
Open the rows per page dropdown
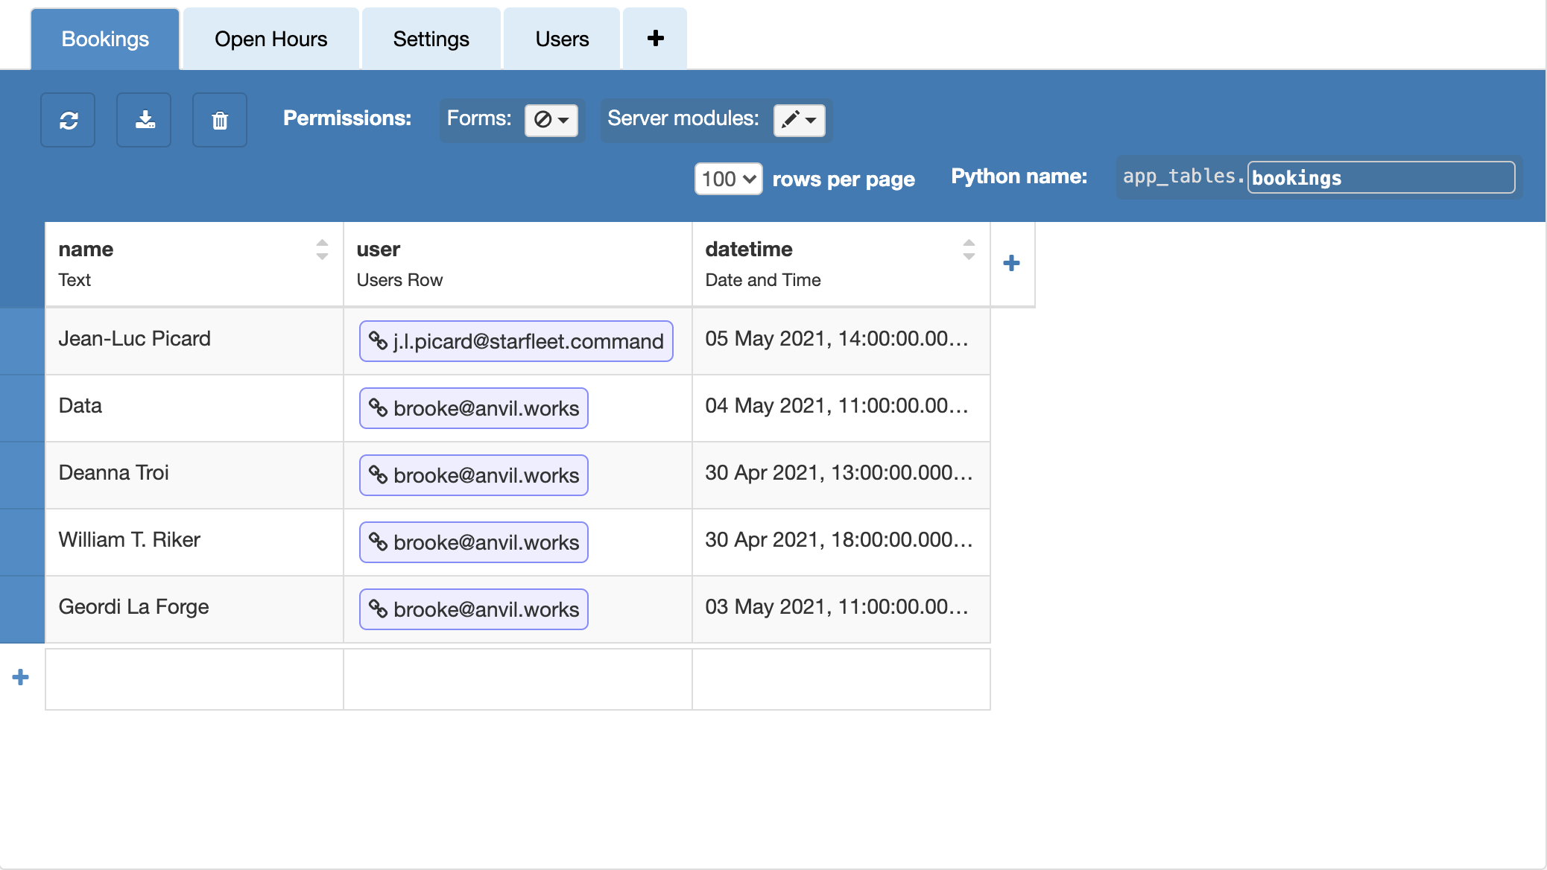(728, 179)
